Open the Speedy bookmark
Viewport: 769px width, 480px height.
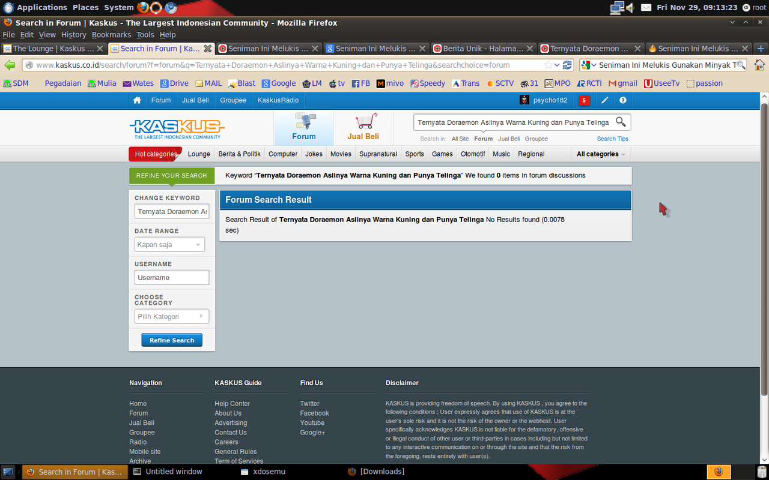(x=428, y=83)
